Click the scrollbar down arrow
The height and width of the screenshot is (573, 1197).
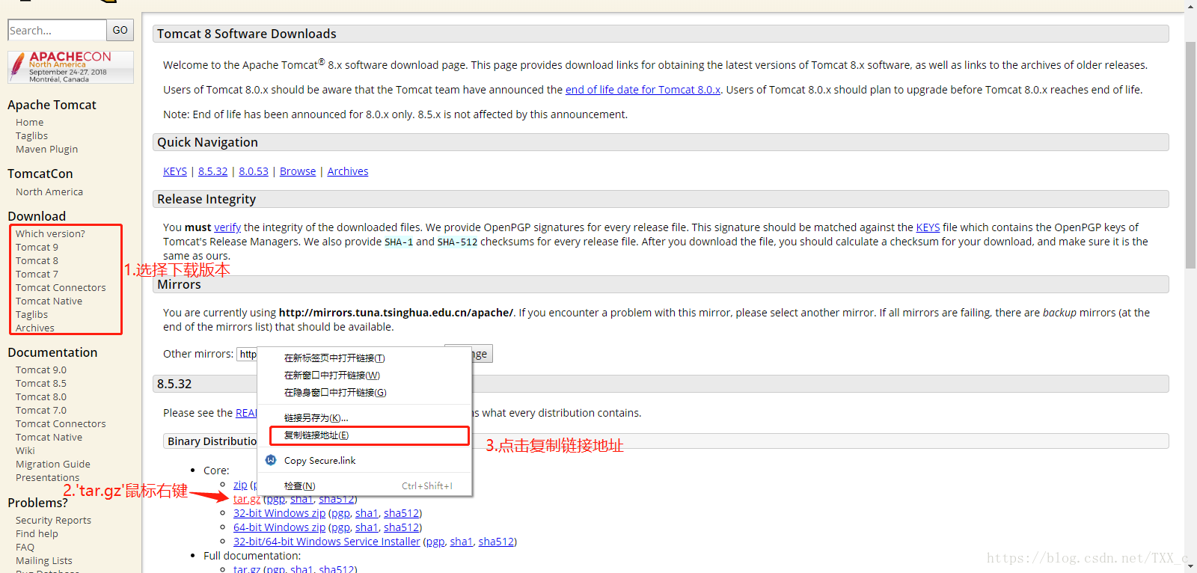tap(1190, 567)
